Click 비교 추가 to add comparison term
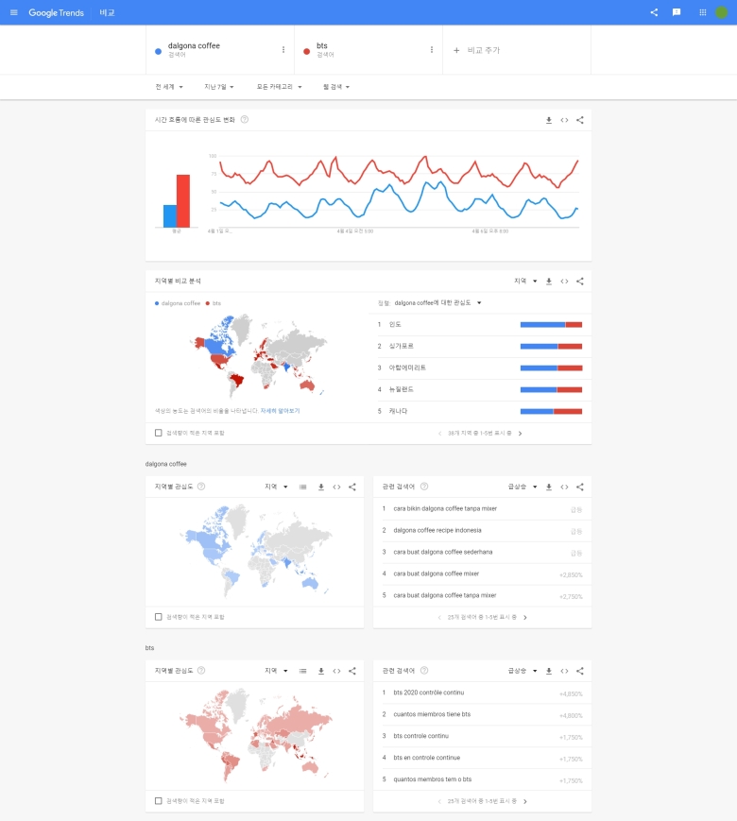Viewport: 737px width, 821px height. (476, 50)
